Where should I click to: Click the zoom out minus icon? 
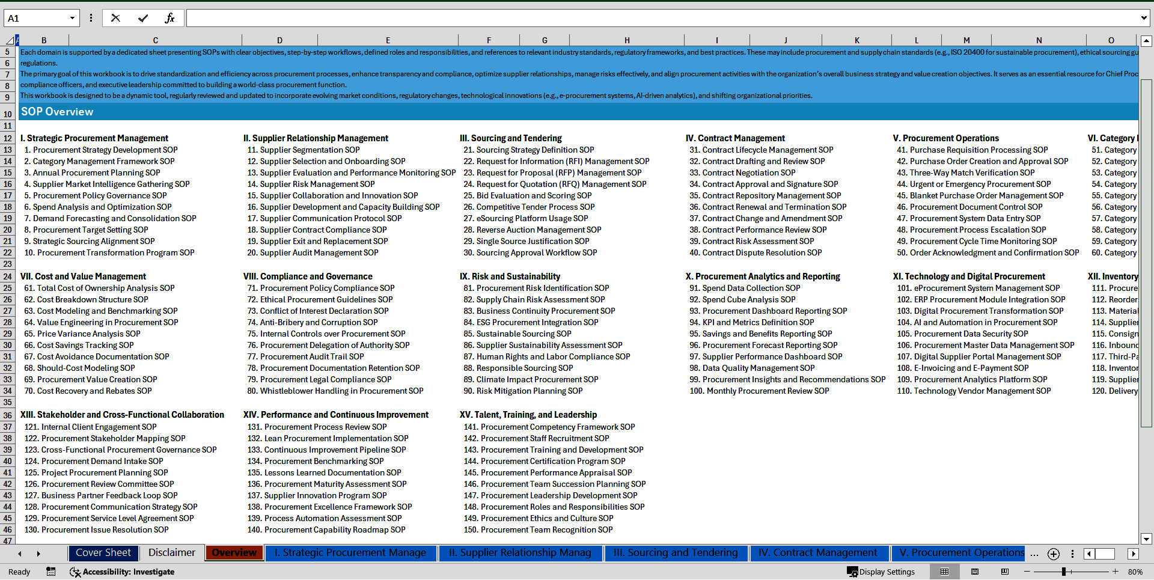tap(1027, 572)
